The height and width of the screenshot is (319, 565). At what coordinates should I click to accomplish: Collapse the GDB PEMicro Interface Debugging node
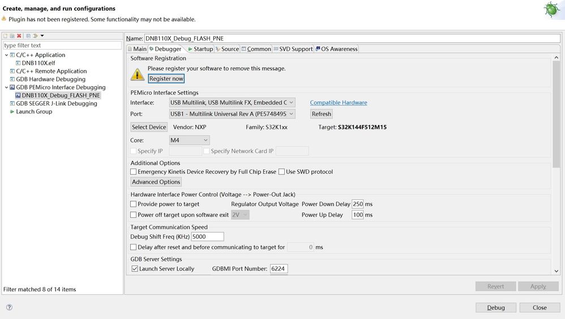6,88
